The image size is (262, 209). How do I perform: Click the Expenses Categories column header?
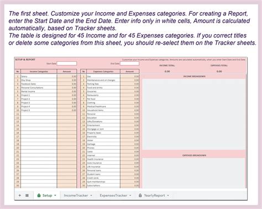103,71
